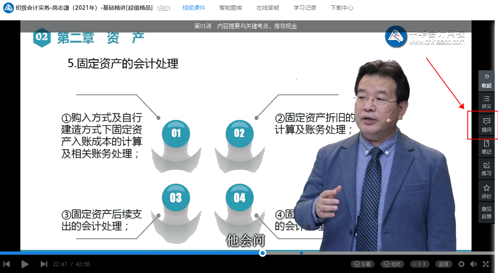Switch to the 学习记录 tab

[x=305, y=8]
